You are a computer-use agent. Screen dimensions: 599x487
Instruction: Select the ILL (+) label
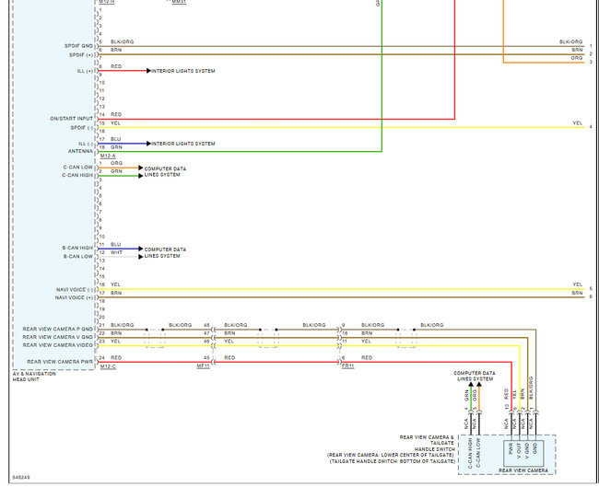(85, 71)
